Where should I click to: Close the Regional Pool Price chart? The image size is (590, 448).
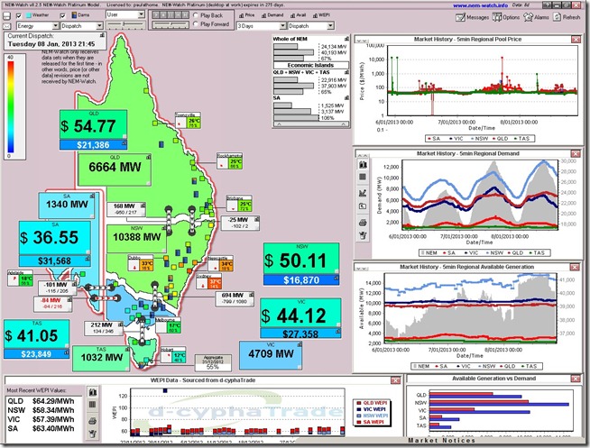click(x=576, y=40)
